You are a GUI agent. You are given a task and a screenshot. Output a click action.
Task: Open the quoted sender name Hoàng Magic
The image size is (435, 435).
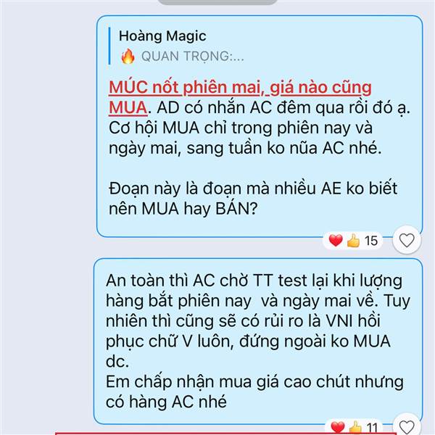[x=162, y=36]
